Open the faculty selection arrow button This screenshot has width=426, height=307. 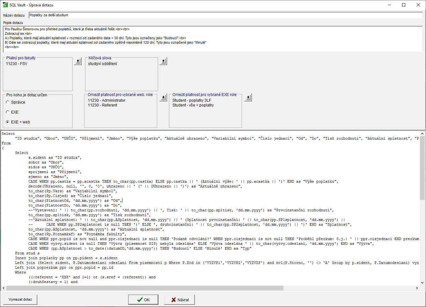78,61
